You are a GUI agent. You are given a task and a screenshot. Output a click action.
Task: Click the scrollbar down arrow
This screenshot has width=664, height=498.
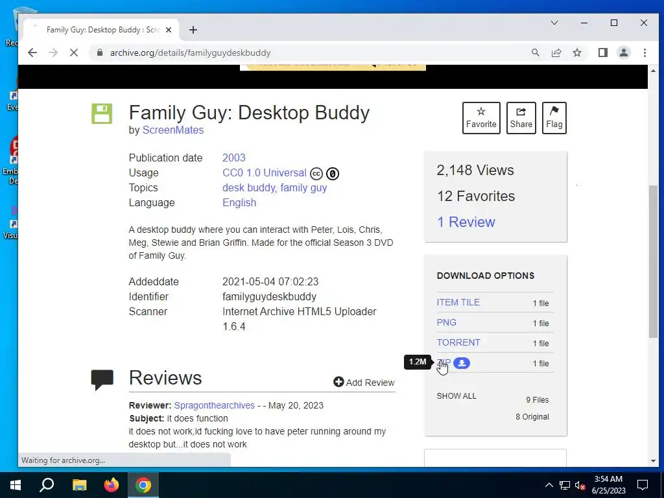click(653, 461)
